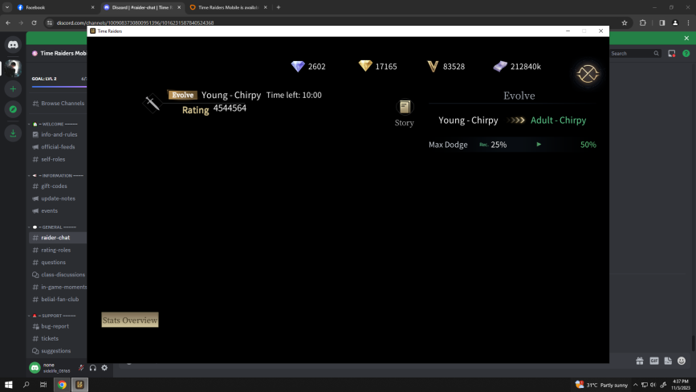Open Discord user settings gear

click(x=104, y=368)
